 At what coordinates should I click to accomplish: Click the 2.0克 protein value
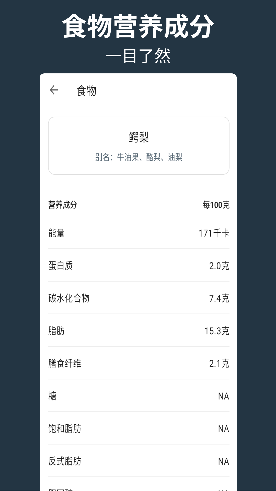(219, 266)
